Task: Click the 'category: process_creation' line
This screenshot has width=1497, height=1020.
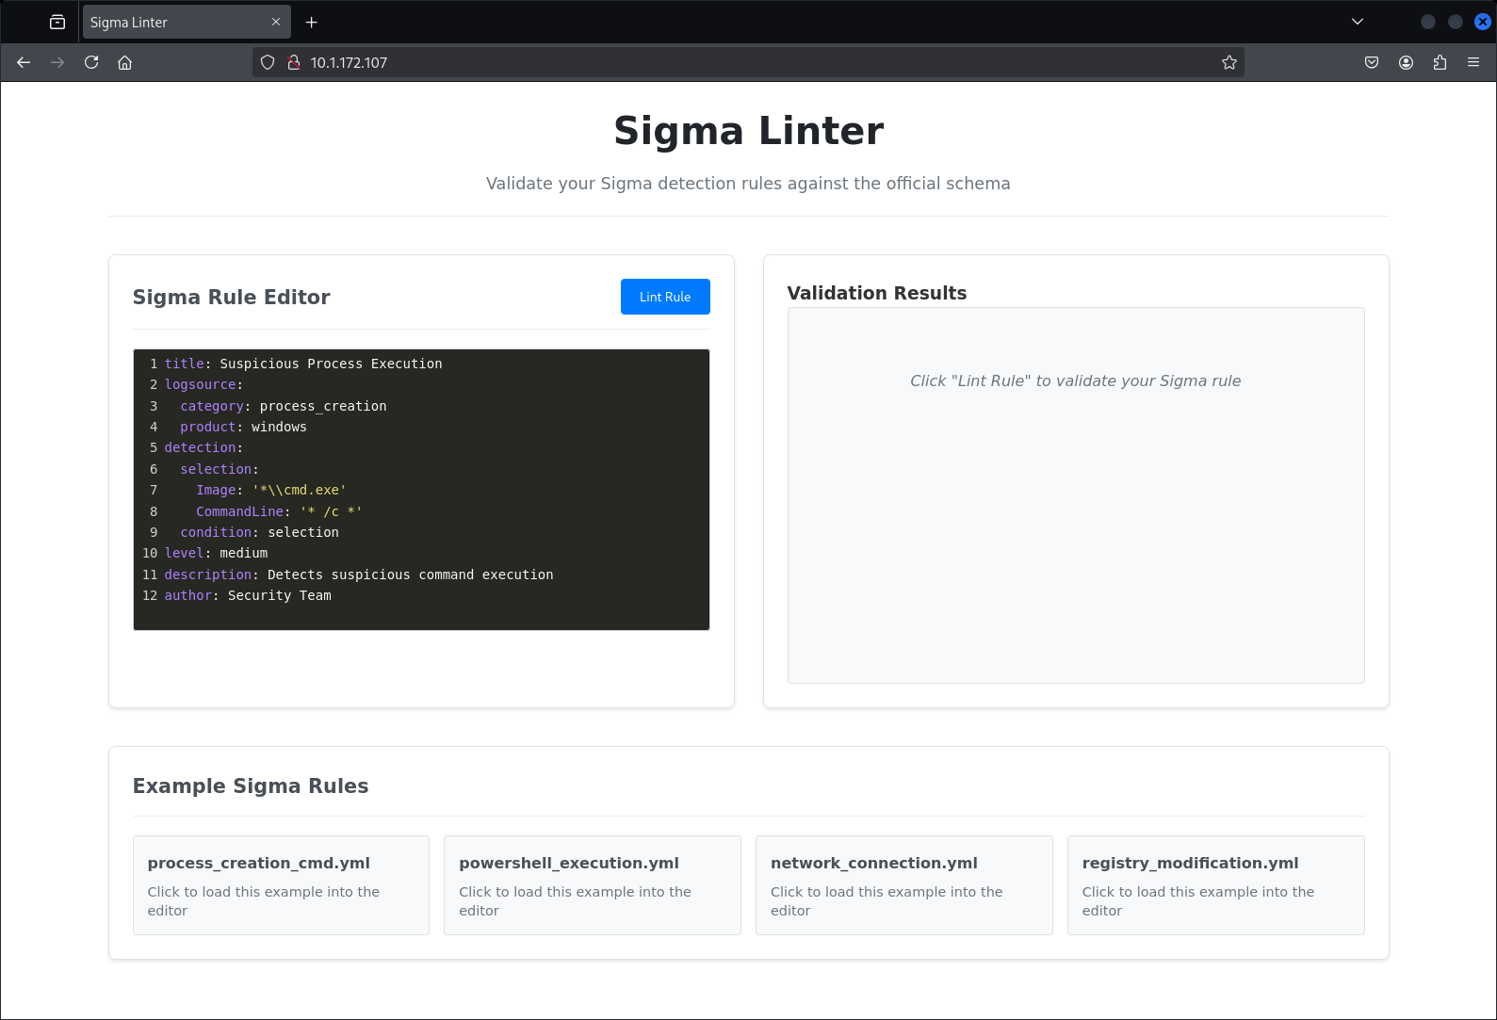Action: [284, 406]
